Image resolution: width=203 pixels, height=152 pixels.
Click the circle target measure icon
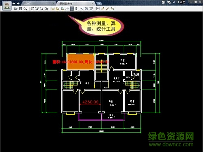coord(86,9)
